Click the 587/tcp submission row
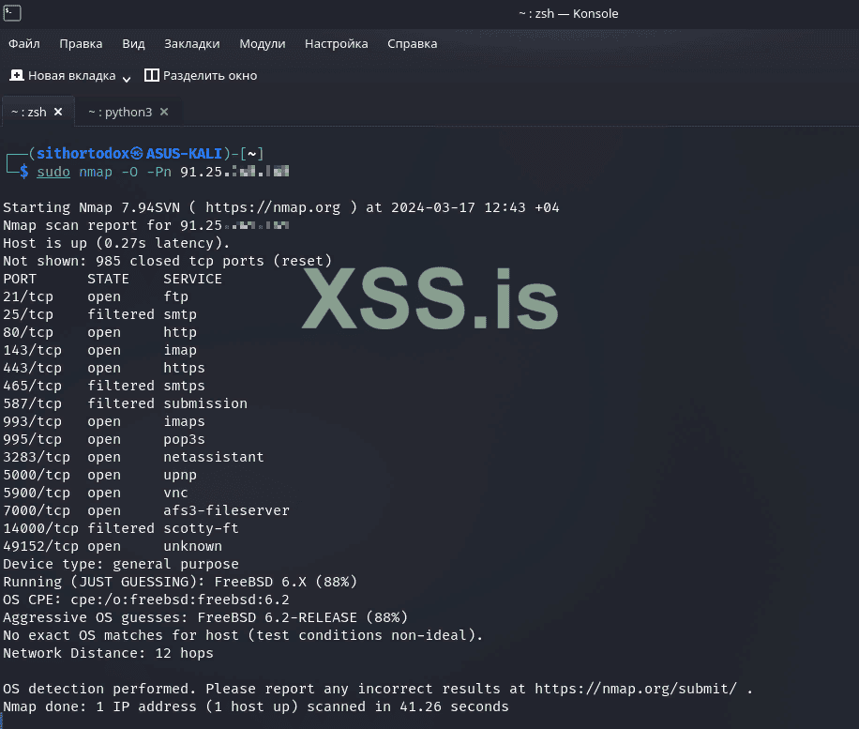This screenshot has width=859, height=729. click(125, 403)
